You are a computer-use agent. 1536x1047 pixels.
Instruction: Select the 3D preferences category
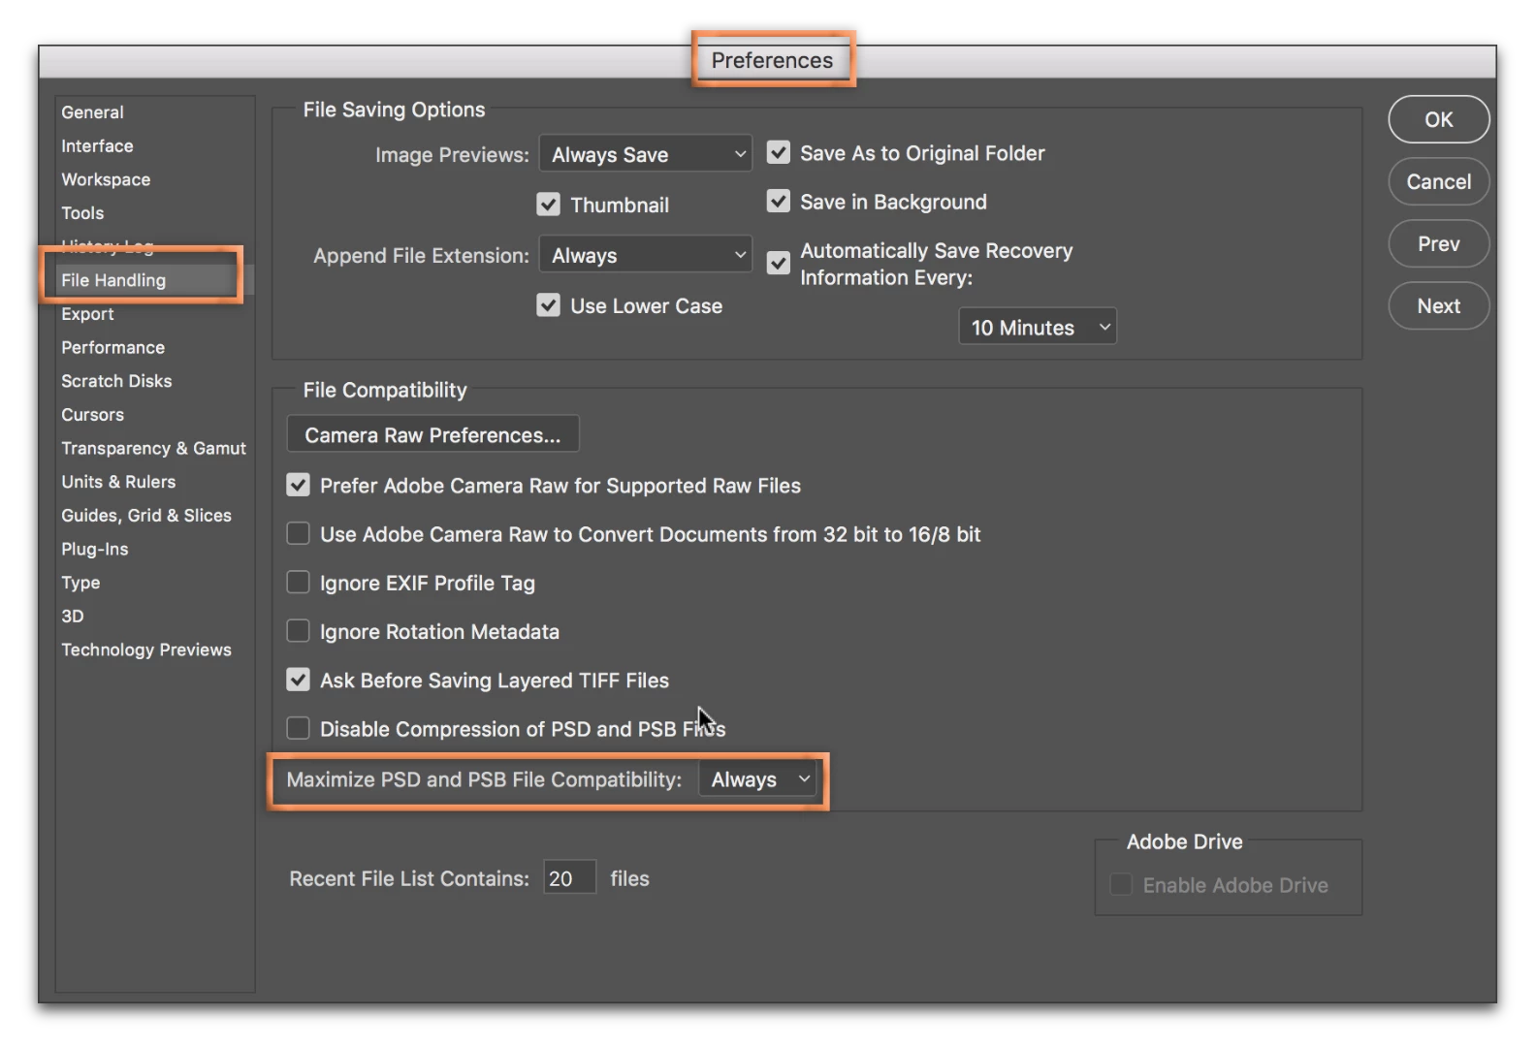coord(73,617)
